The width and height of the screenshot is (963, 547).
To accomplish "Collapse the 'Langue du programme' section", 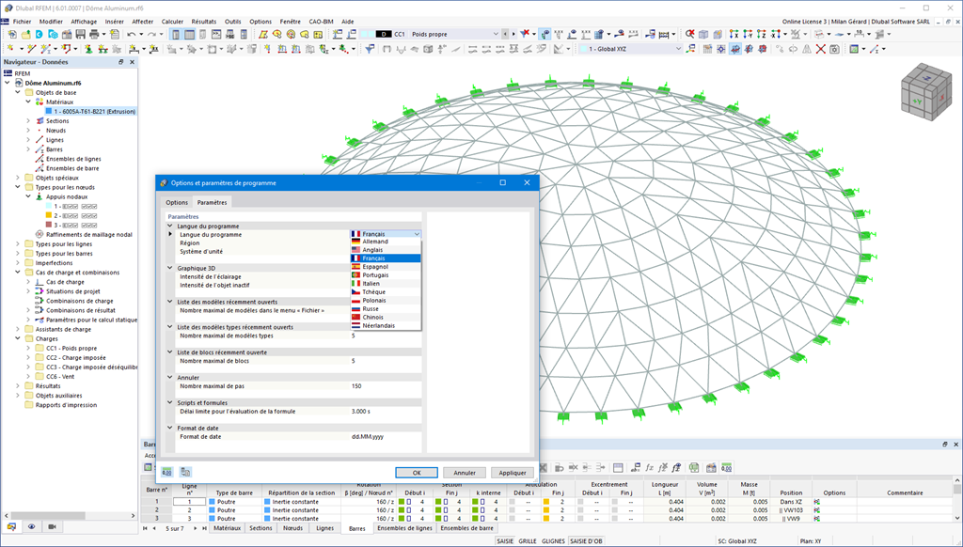I will tap(170, 226).
